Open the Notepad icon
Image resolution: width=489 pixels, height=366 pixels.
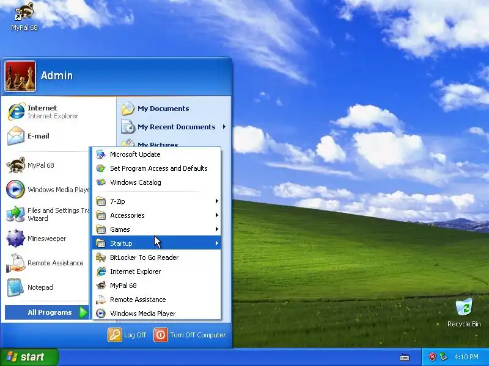tap(16, 287)
